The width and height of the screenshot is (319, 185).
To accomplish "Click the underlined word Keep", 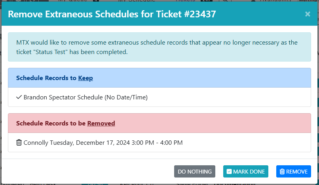I will [x=85, y=78].
